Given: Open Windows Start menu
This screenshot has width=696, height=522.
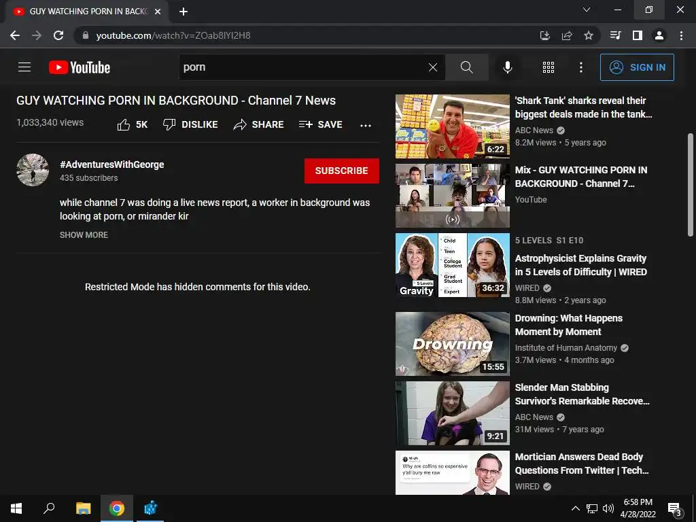Looking at the screenshot, I should (x=16, y=508).
